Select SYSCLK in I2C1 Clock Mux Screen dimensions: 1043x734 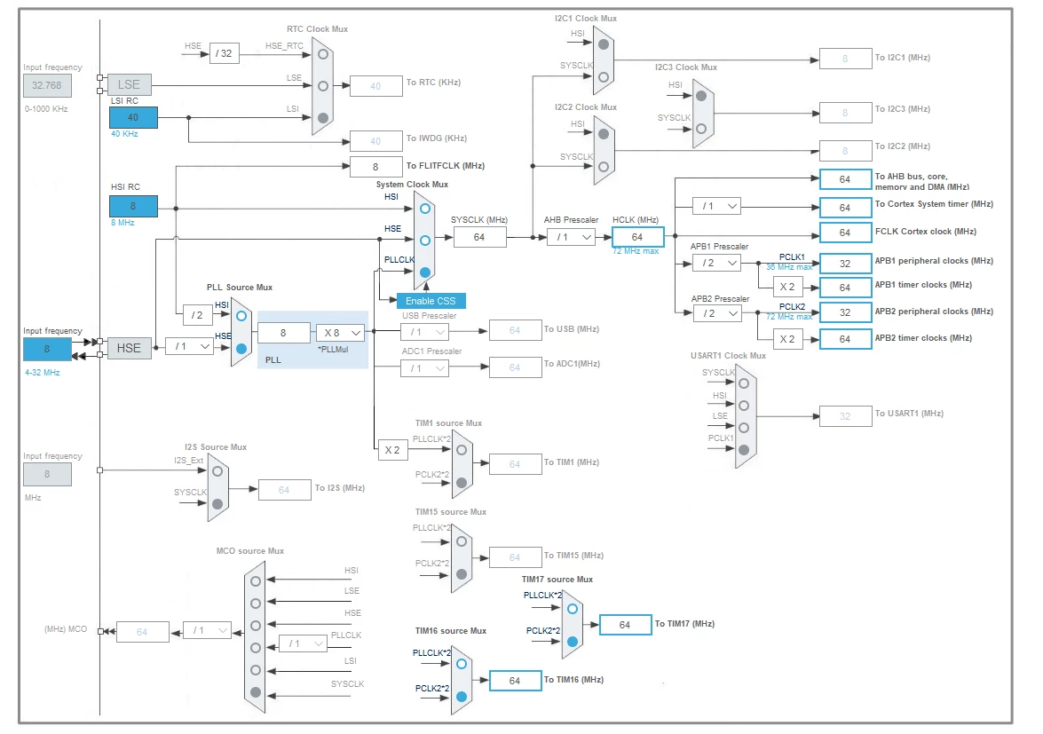point(604,77)
